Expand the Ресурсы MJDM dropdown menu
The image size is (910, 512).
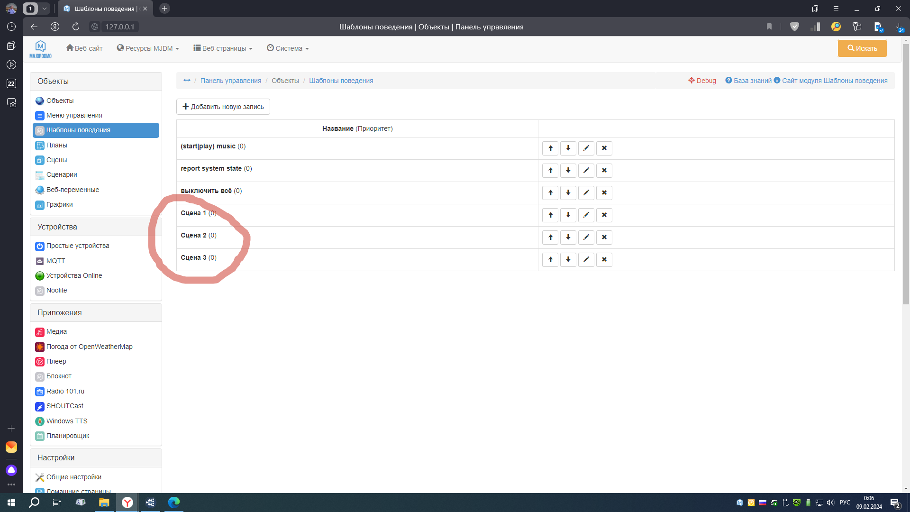pyautogui.click(x=148, y=48)
